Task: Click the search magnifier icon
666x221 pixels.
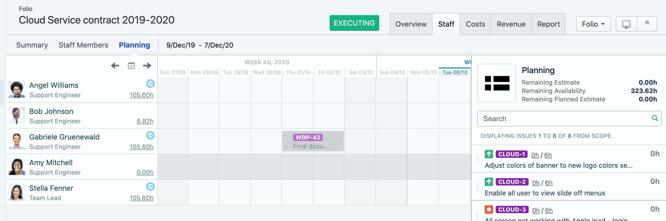Action: coord(655,118)
